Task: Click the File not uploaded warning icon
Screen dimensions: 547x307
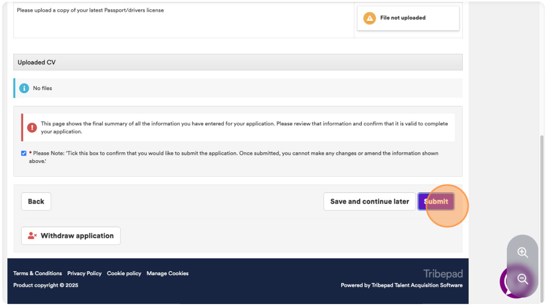Action: pos(370,18)
